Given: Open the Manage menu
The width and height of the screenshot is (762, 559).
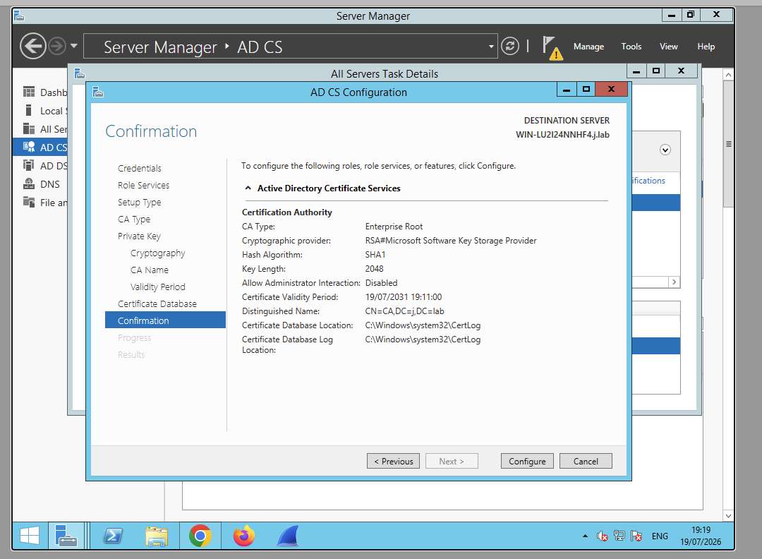Looking at the screenshot, I should click(588, 47).
